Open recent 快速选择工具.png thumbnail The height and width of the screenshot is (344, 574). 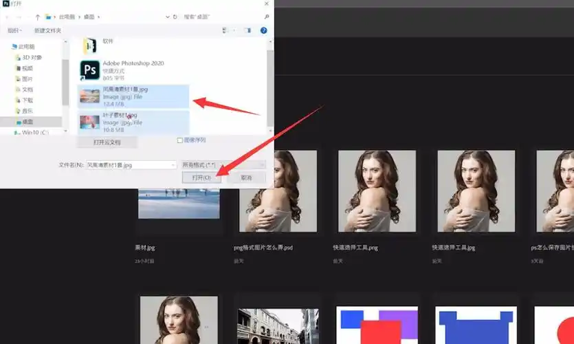click(x=377, y=191)
